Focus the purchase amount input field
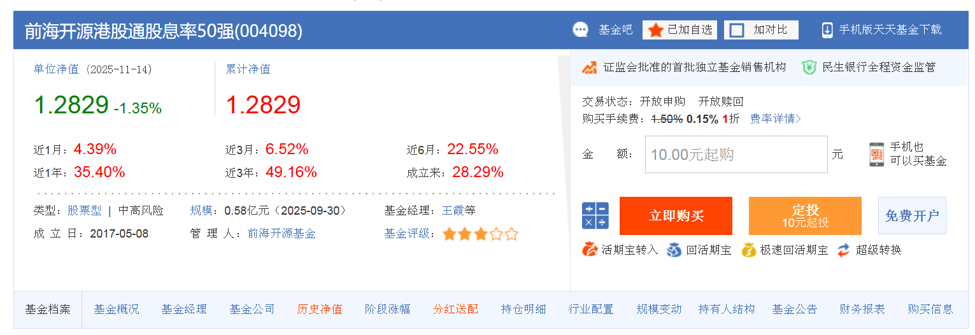The width and height of the screenshot is (975, 335). coord(736,154)
